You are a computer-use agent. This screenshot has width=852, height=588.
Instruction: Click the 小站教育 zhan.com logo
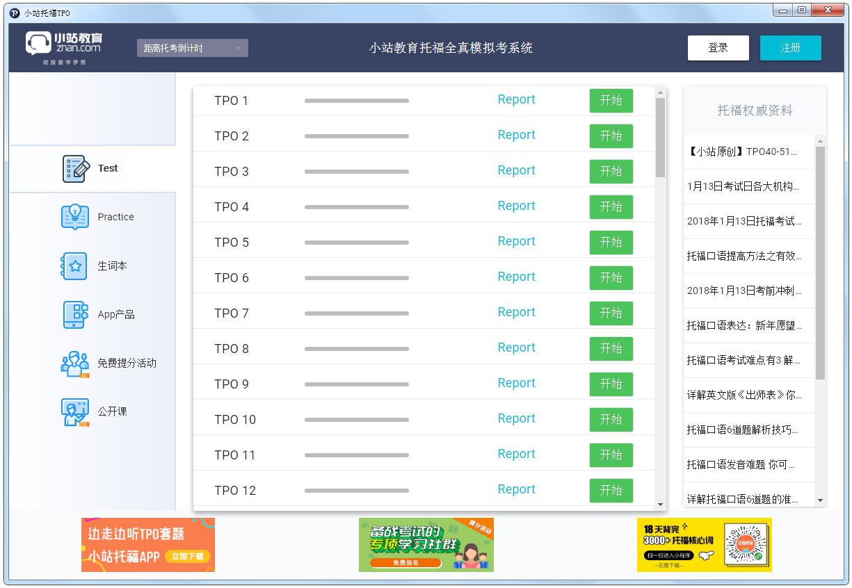64,48
